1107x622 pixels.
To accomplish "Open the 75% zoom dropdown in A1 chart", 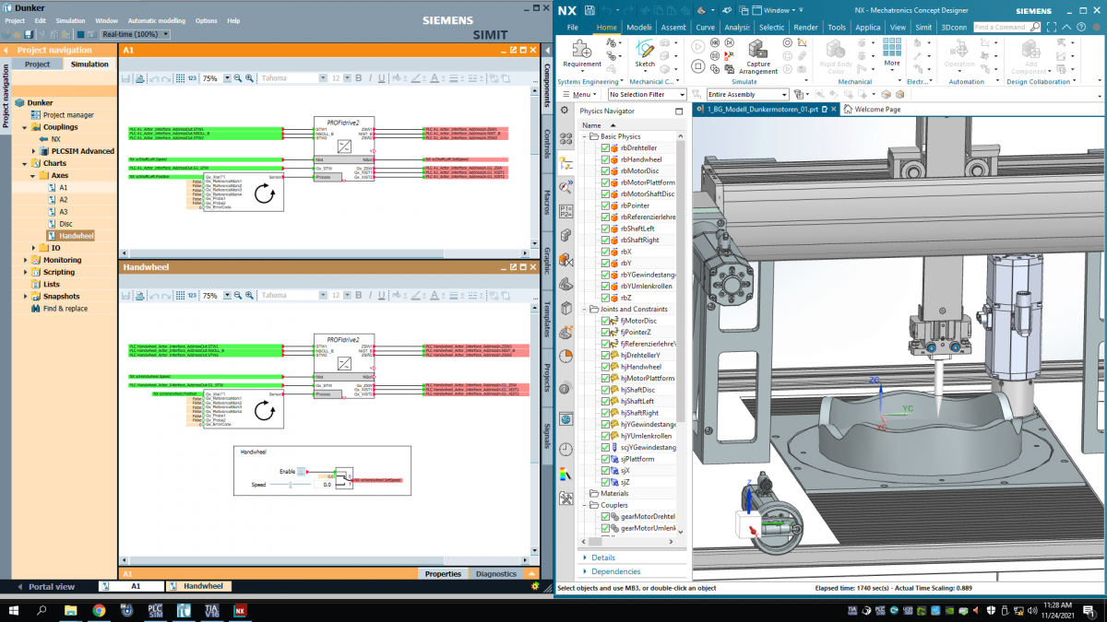I will pyautogui.click(x=227, y=78).
